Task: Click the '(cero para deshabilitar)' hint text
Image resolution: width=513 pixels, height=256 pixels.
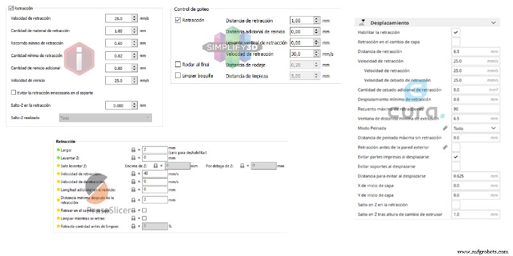Action: pyautogui.click(x=187, y=153)
